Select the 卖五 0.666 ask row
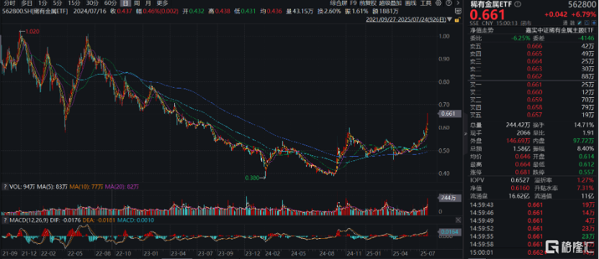The height and width of the screenshot is (259, 599). [532, 46]
